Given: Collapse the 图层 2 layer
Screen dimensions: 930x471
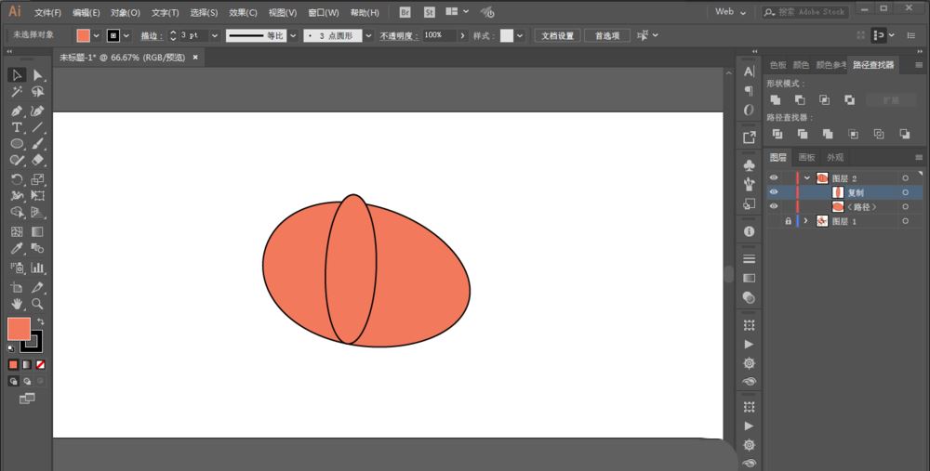Looking at the screenshot, I should coord(807,177).
